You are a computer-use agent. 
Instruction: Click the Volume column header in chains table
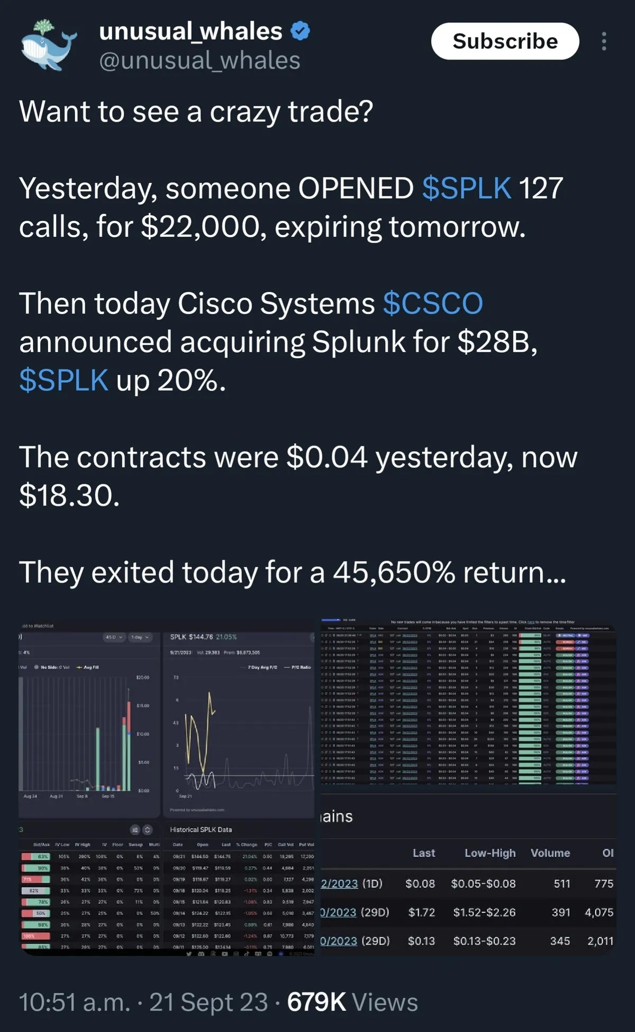coord(550,853)
